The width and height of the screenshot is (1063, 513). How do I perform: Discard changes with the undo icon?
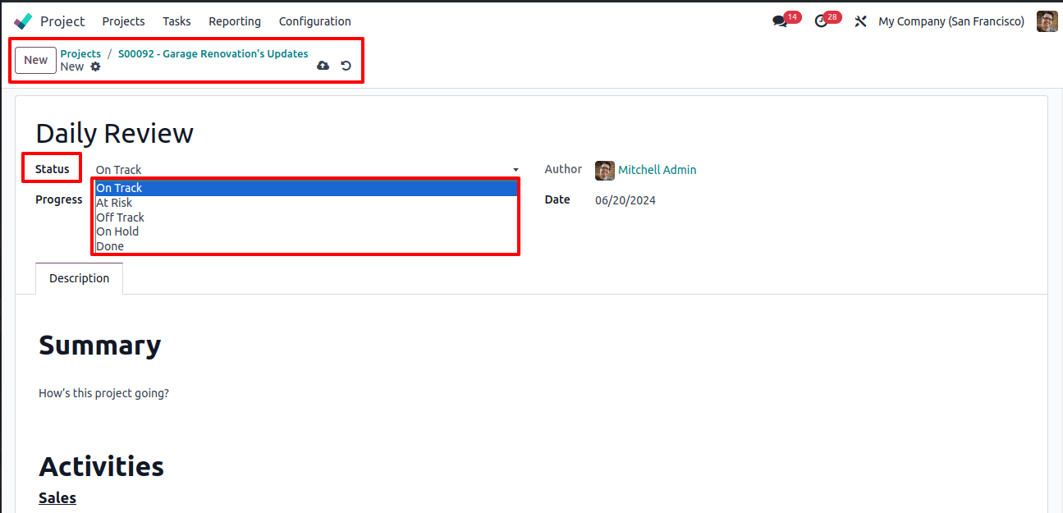[x=346, y=66]
